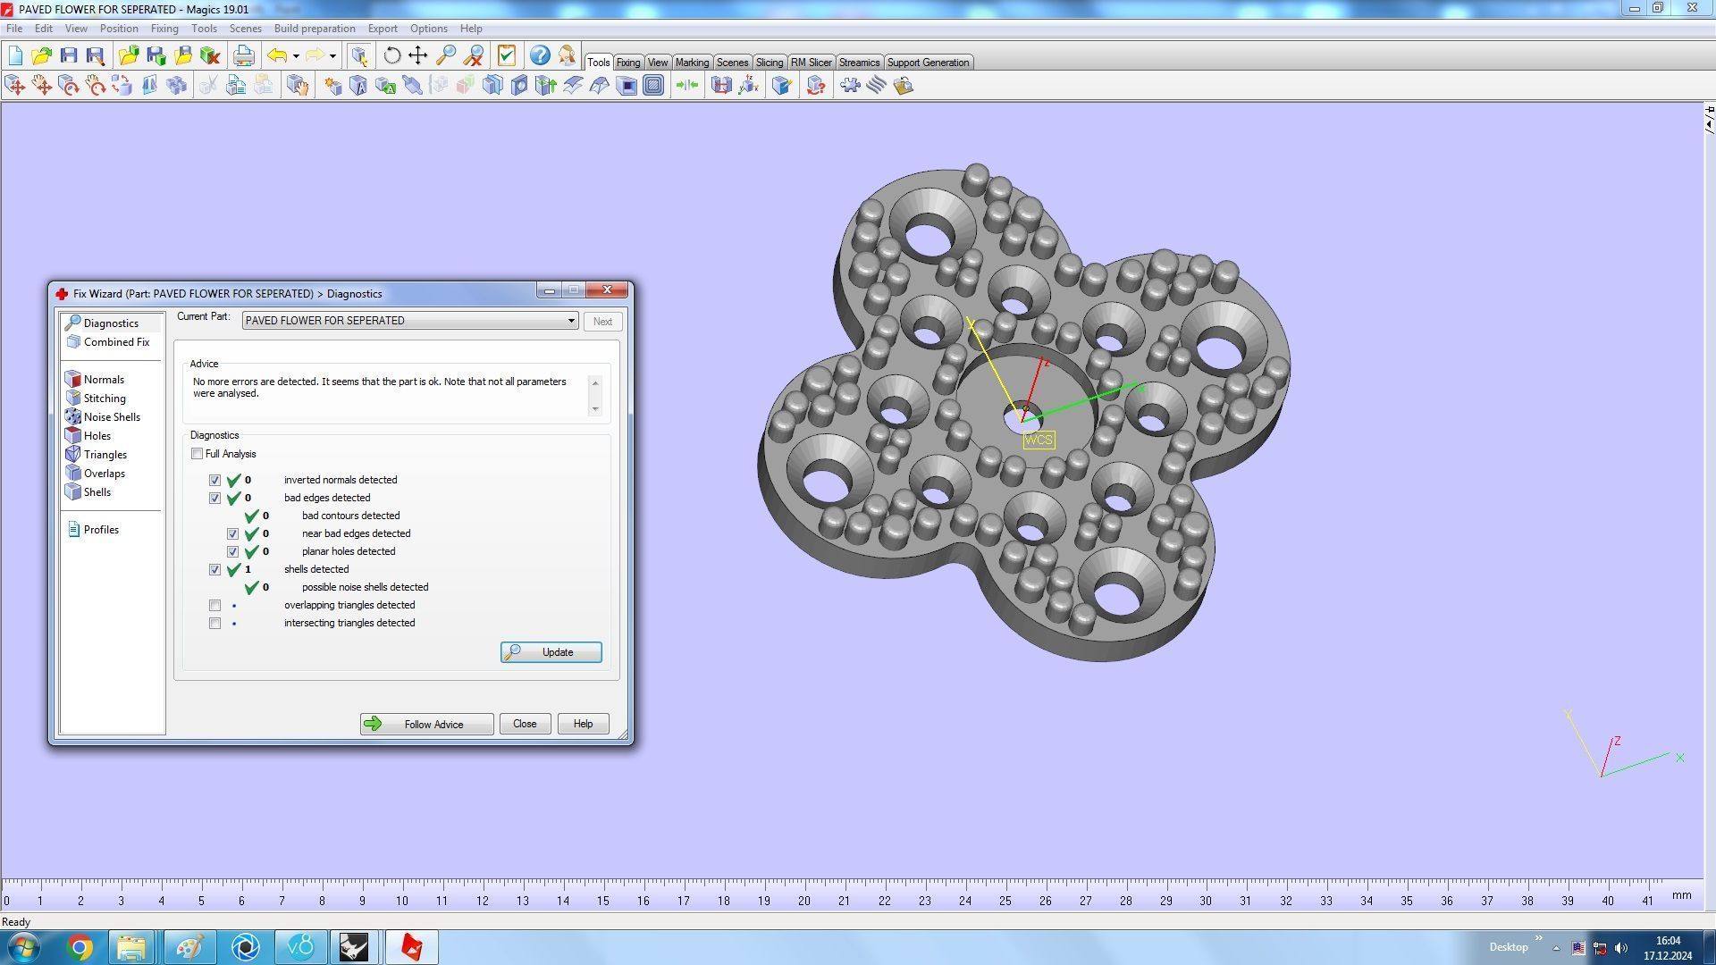Screen dimensions: 1716x965
Task: Activate the Pan view tool
Action: [418, 55]
